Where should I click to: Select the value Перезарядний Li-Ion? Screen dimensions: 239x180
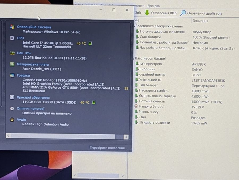pos(208,86)
